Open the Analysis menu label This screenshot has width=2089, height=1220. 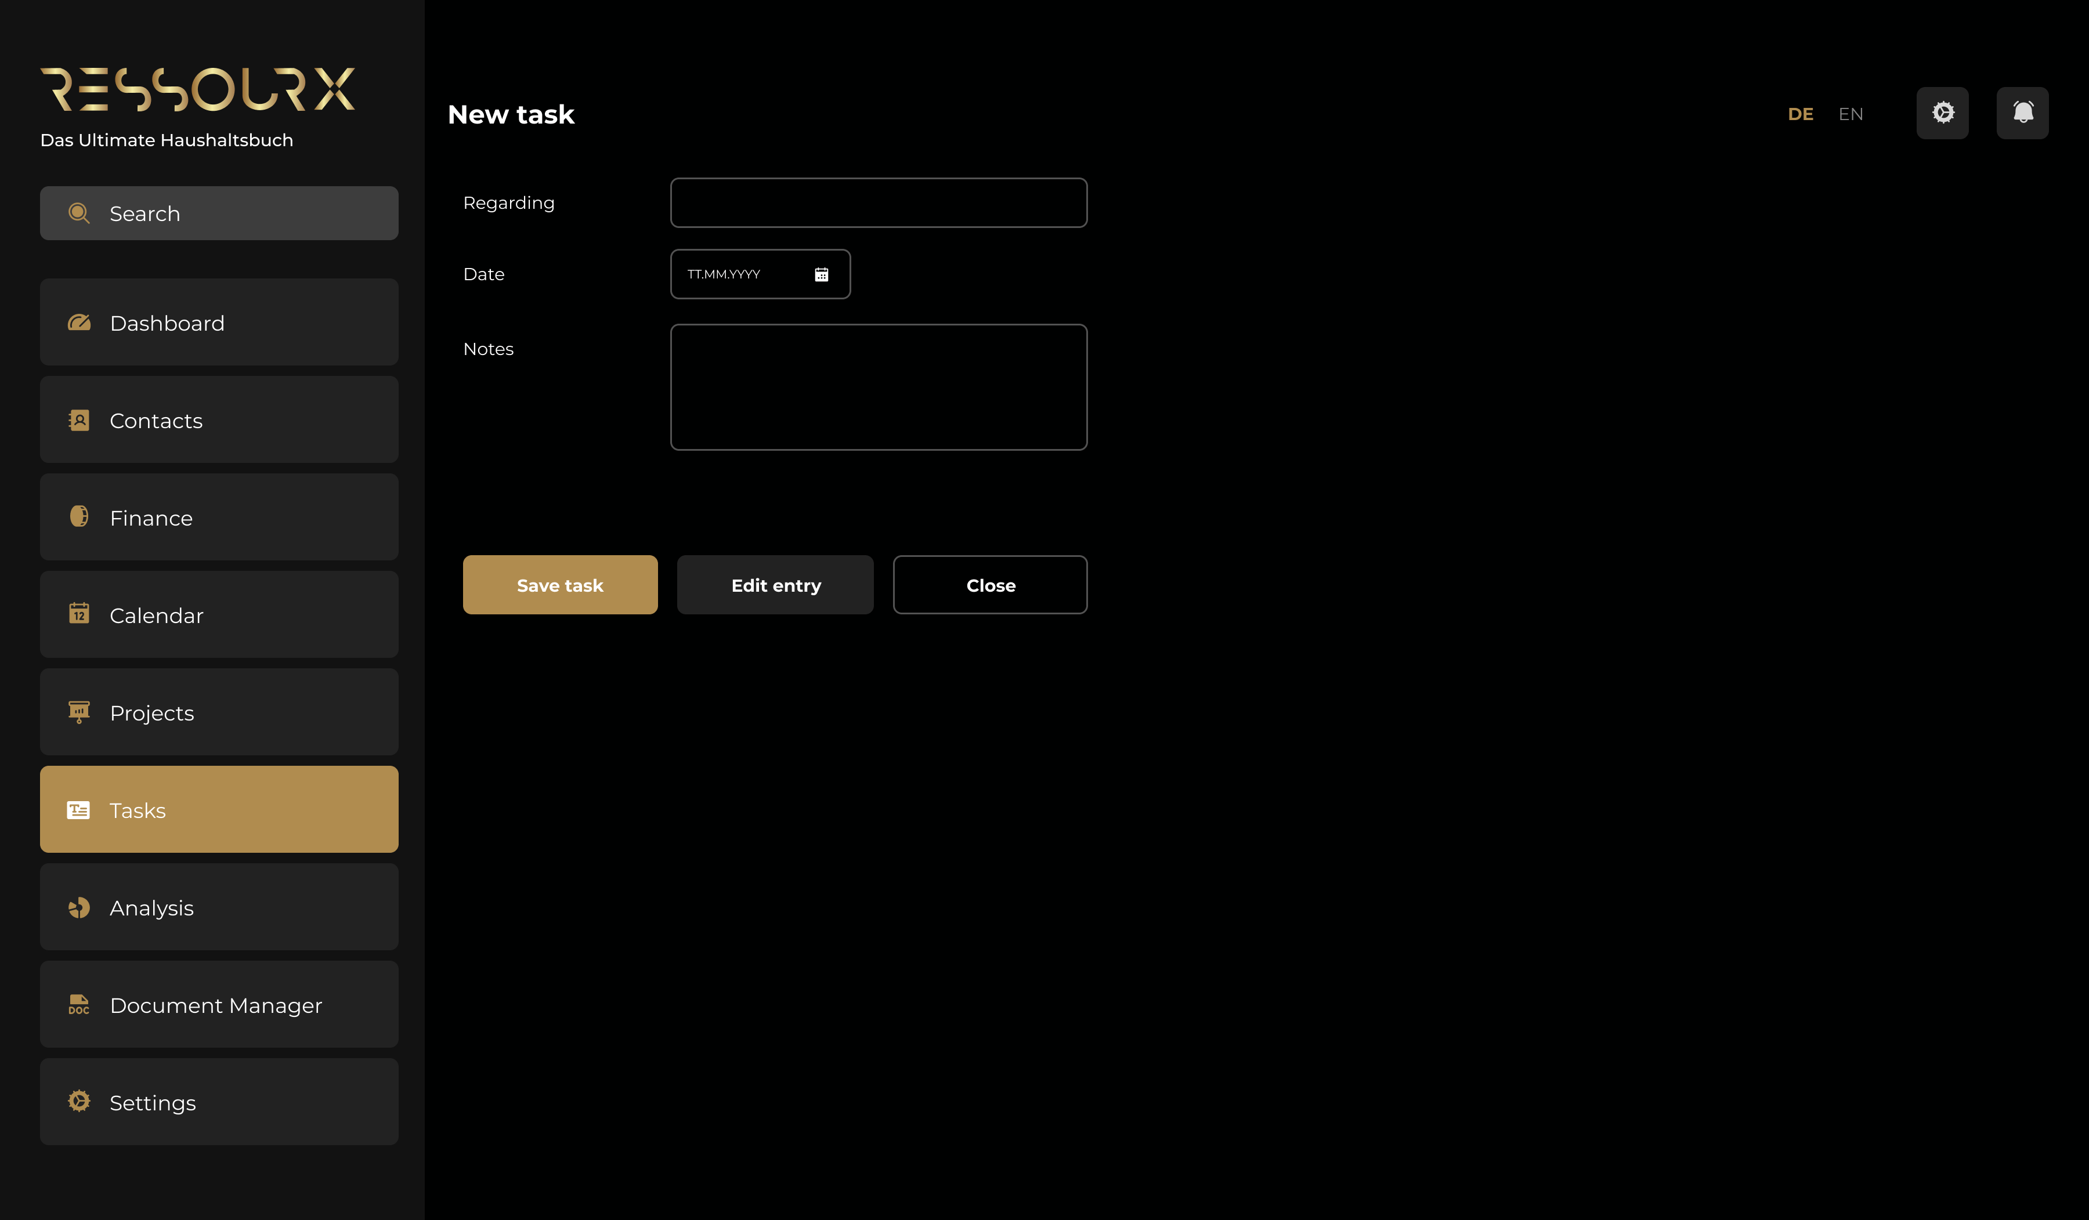point(151,908)
